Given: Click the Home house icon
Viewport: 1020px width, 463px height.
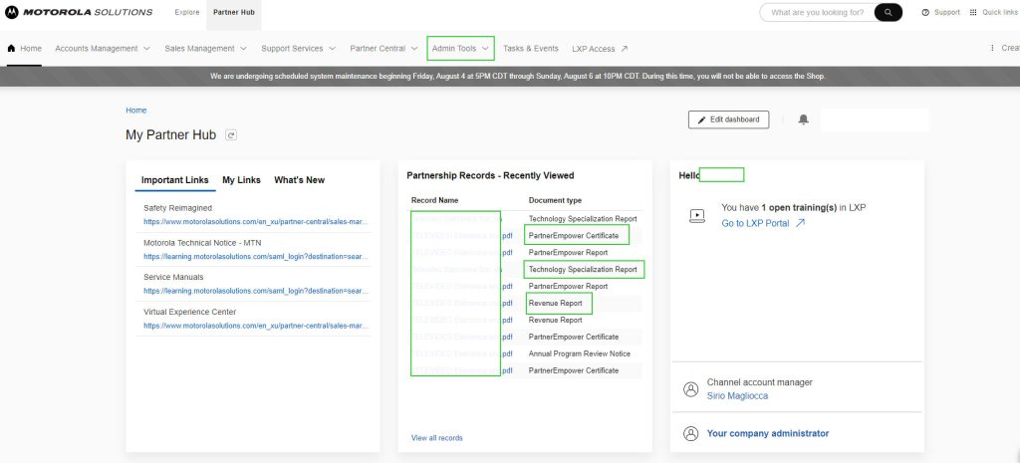Looking at the screenshot, I should 11,48.
